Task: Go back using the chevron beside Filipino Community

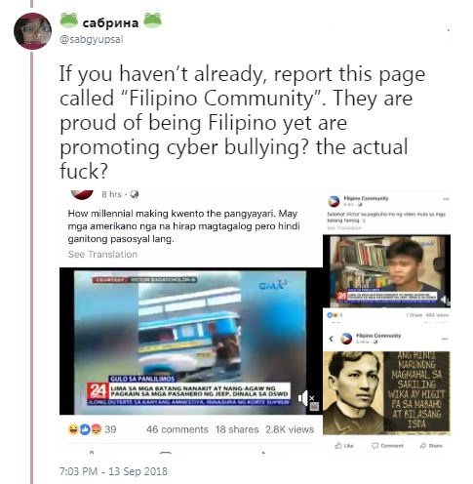Action: coord(331,339)
